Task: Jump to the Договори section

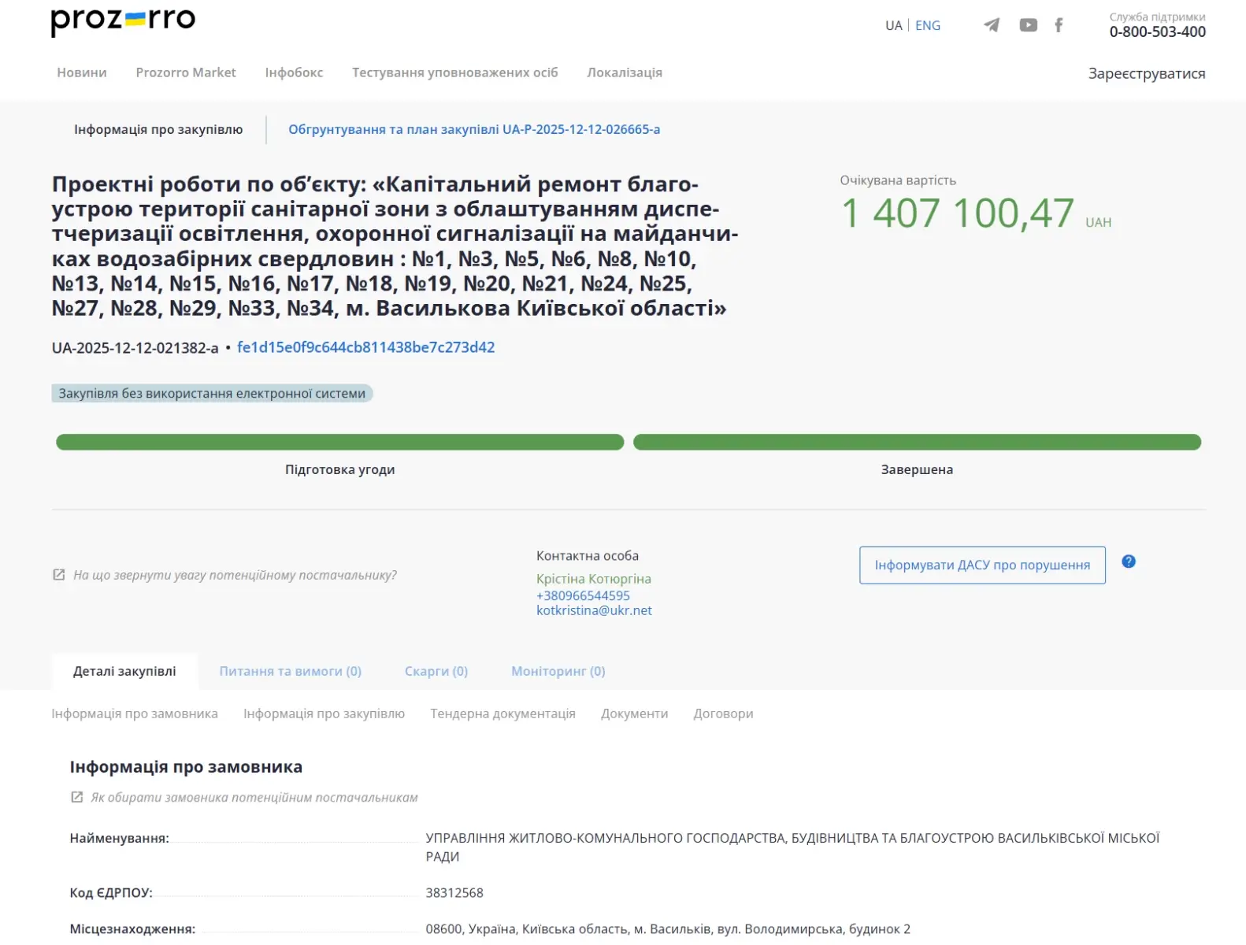Action: click(x=723, y=713)
